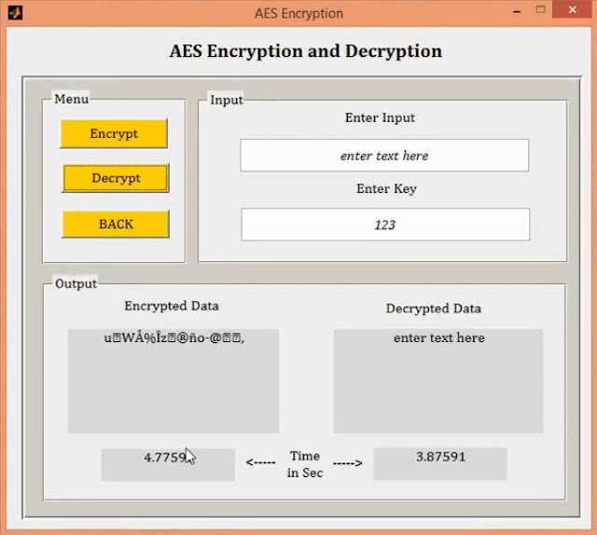Select the Enter Key field containing 123
This screenshot has height=535, width=597.
point(385,225)
